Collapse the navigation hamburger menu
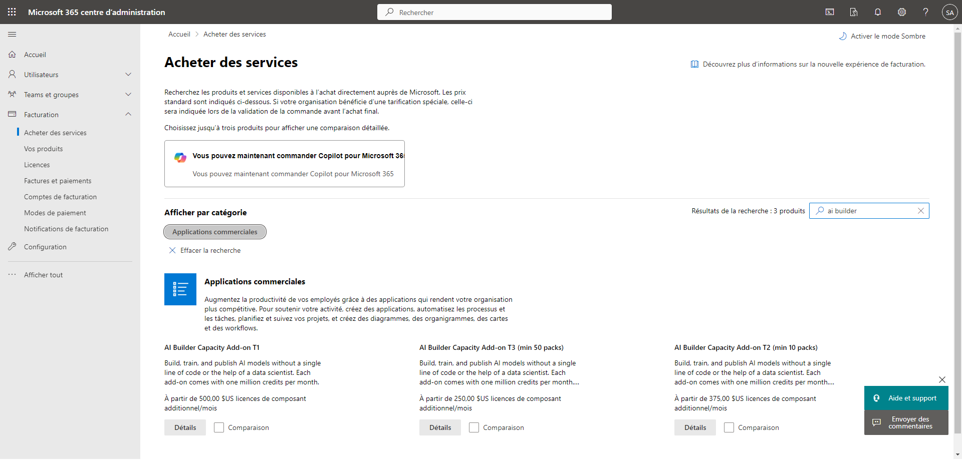Screen dimensions: 962x460 (x=12, y=34)
